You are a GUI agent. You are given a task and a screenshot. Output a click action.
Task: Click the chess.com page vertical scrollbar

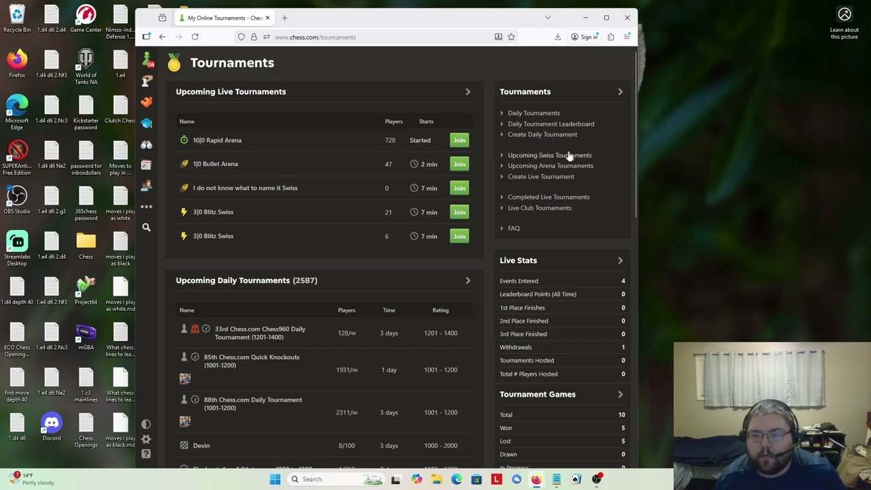point(636,136)
